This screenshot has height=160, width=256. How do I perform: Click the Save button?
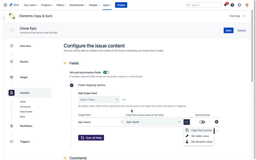[228, 30]
